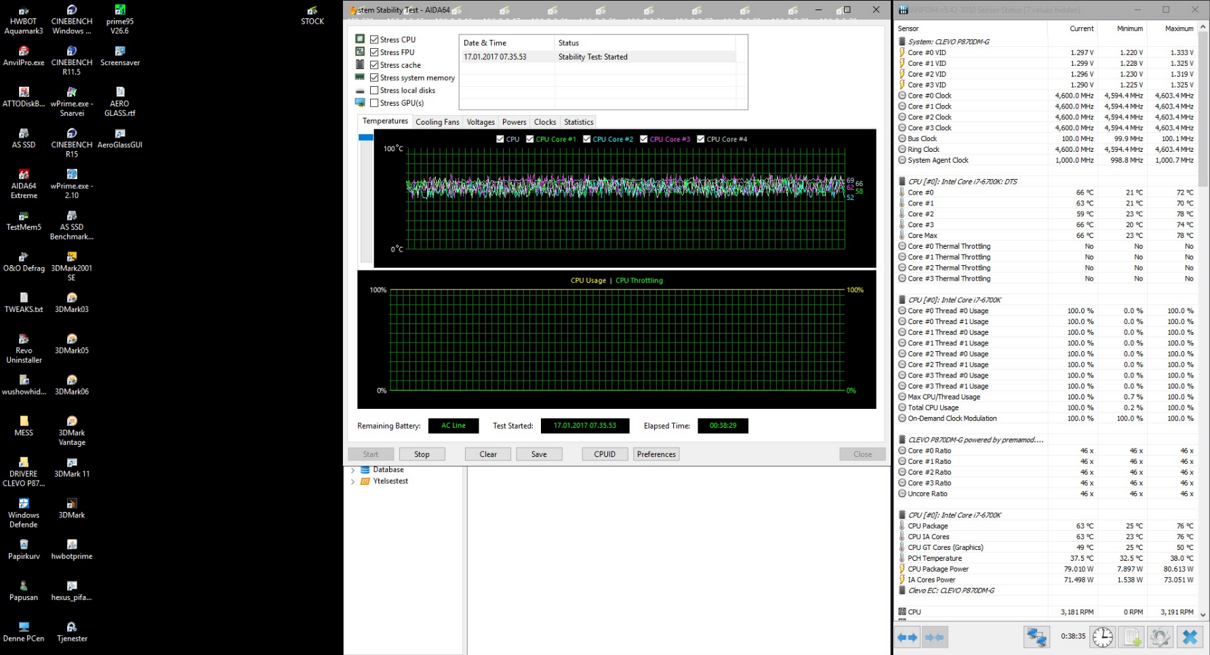Click the blue X close sensors icon
Screen dimensions: 1210x655
(1190, 637)
